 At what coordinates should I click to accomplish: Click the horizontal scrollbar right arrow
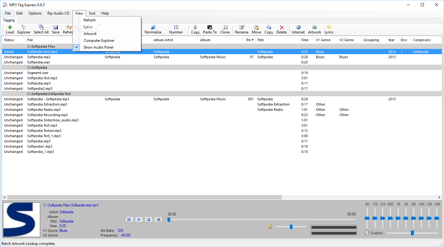click(x=439, y=197)
